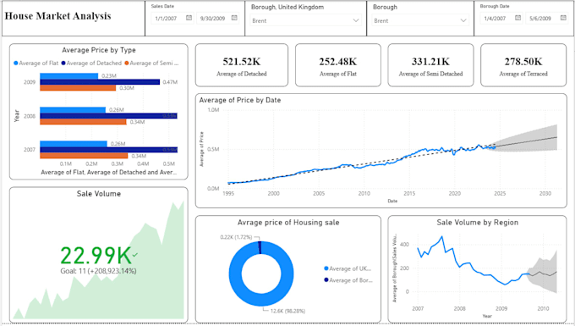Click the 278.50K Average of Terraced card

coord(523,65)
